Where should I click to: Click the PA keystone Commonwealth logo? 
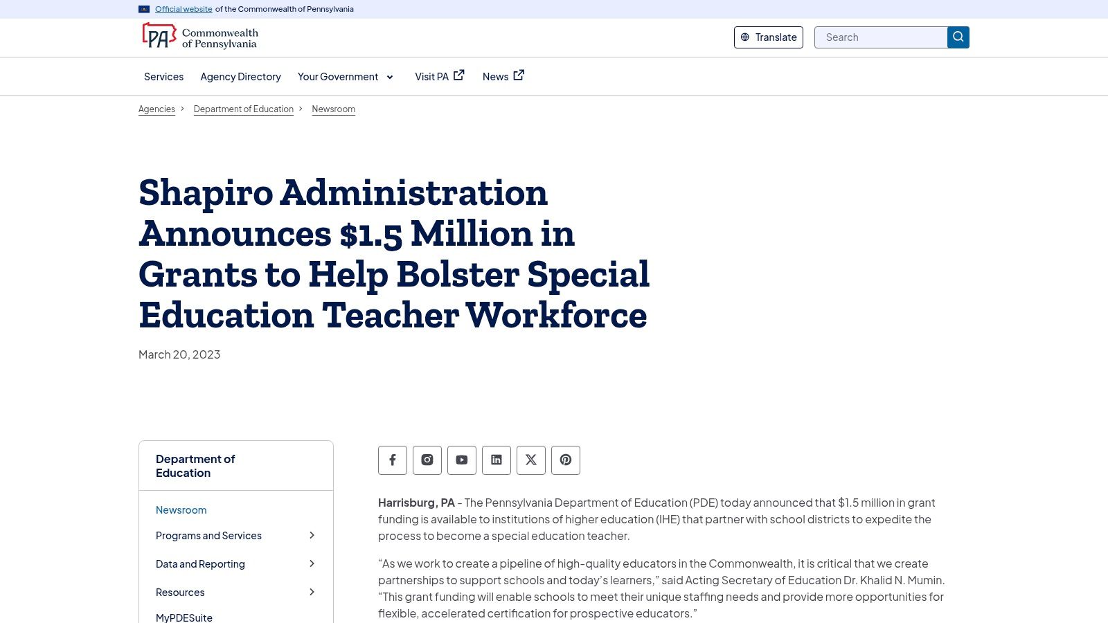tap(159, 36)
